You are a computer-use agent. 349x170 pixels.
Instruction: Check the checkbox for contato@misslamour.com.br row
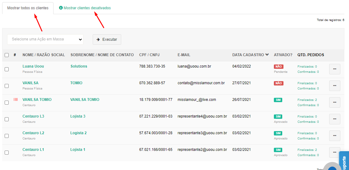(x=7, y=86)
